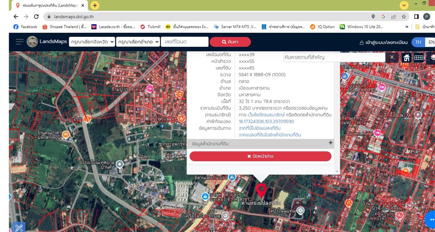Open the Tickmill bookmark

point(150,27)
